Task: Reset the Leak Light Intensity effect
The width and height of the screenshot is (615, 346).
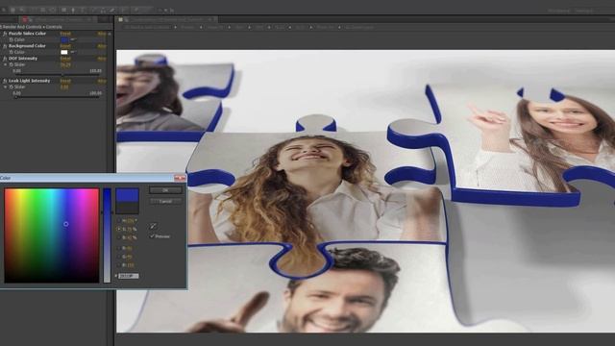Action: [65, 81]
